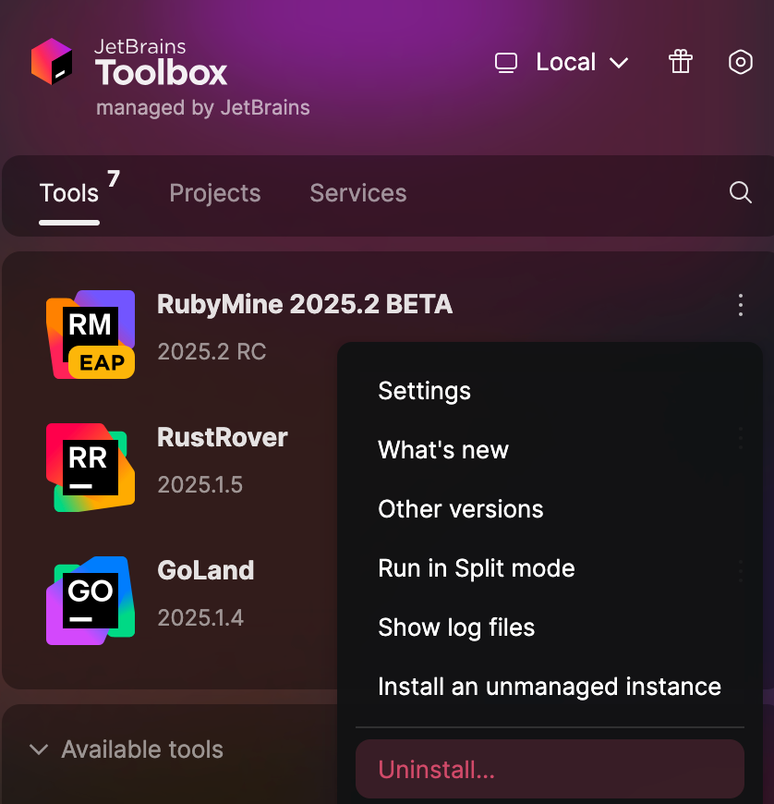
Task: Open the Services tab
Action: click(357, 193)
